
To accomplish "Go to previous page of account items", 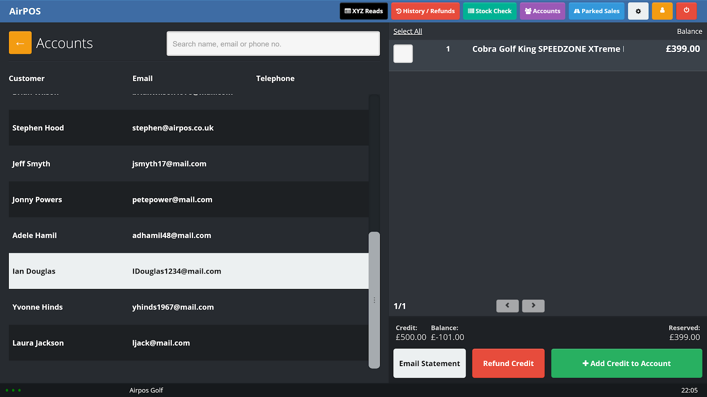I will point(507,306).
